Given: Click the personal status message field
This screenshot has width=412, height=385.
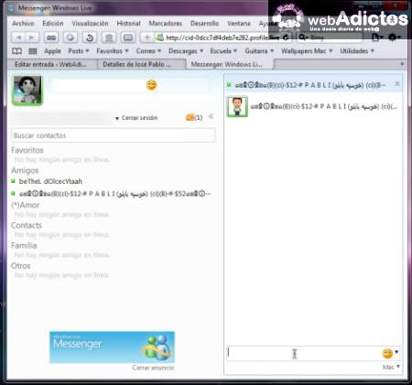Looking at the screenshot, I should (x=130, y=85).
